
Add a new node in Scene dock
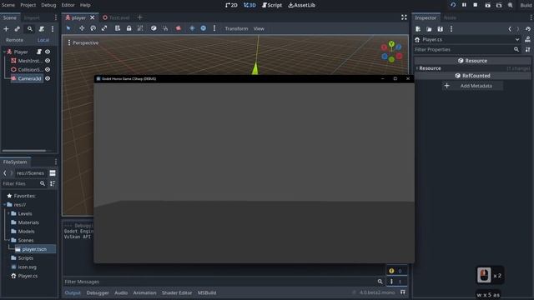click(6, 29)
